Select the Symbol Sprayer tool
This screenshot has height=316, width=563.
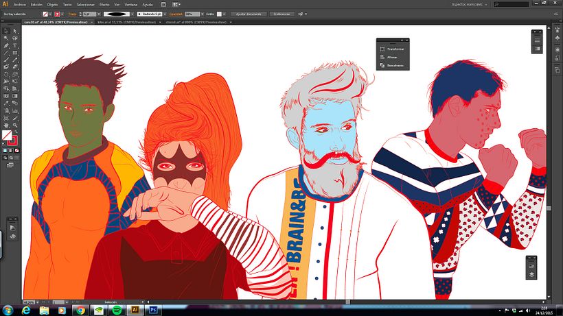coord(6,111)
